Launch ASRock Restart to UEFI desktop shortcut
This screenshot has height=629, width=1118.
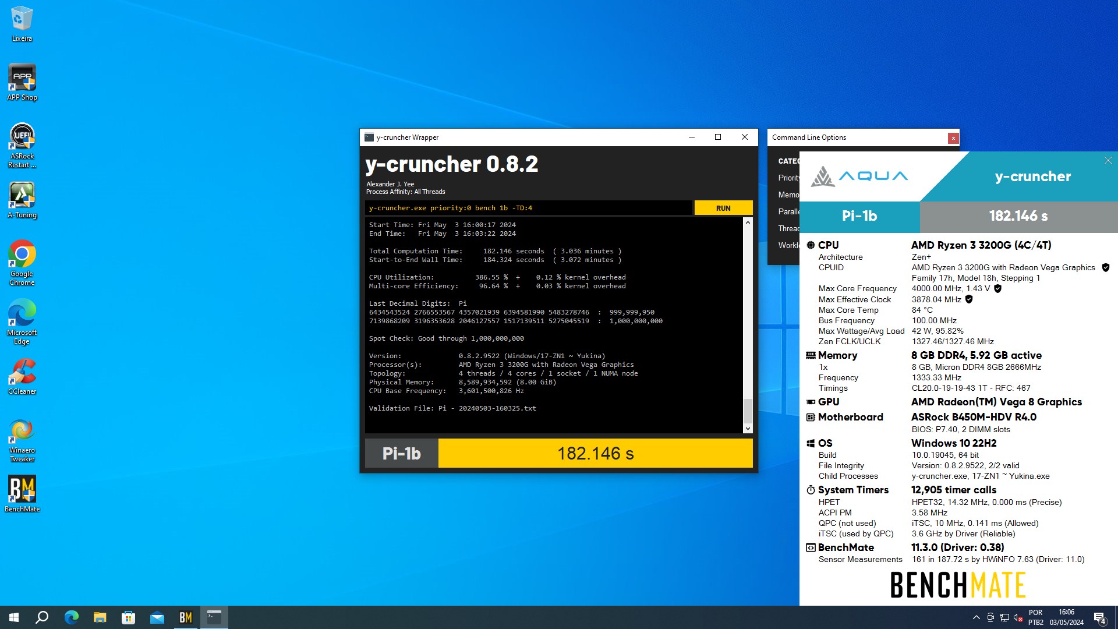[22, 146]
